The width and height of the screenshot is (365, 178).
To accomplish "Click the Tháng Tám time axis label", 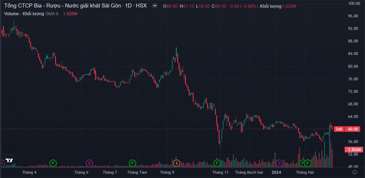I will click(137, 173).
